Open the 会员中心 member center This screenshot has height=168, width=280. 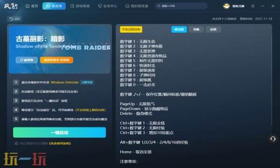pyautogui.click(x=107, y=6)
